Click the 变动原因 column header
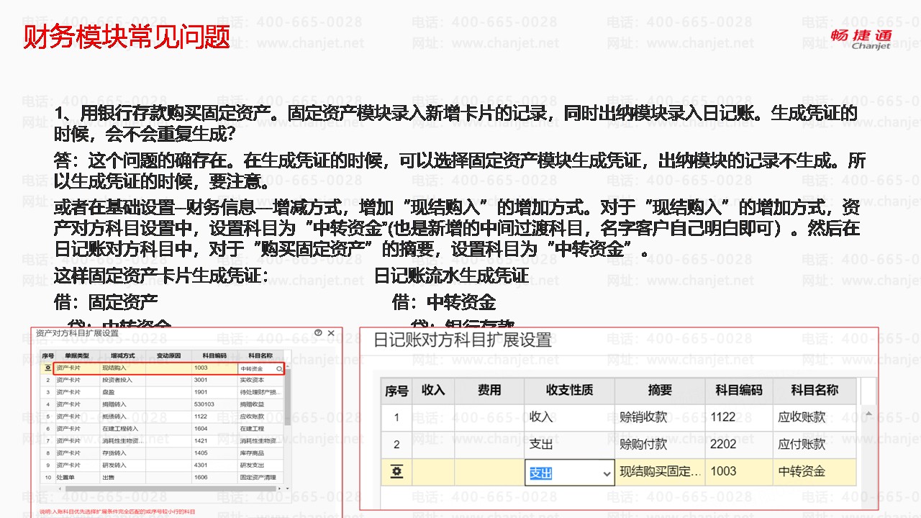This screenshot has height=518, width=921. coord(168,355)
